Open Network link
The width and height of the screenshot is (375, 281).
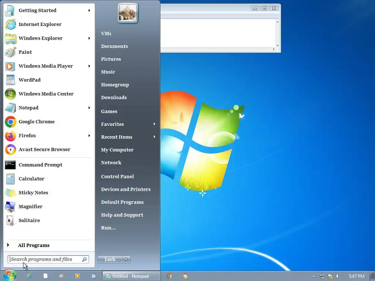click(111, 163)
